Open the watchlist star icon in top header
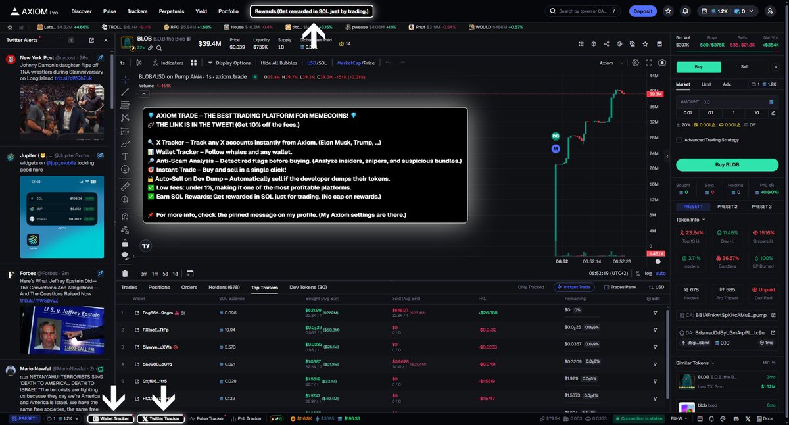The image size is (789, 425). [668, 11]
